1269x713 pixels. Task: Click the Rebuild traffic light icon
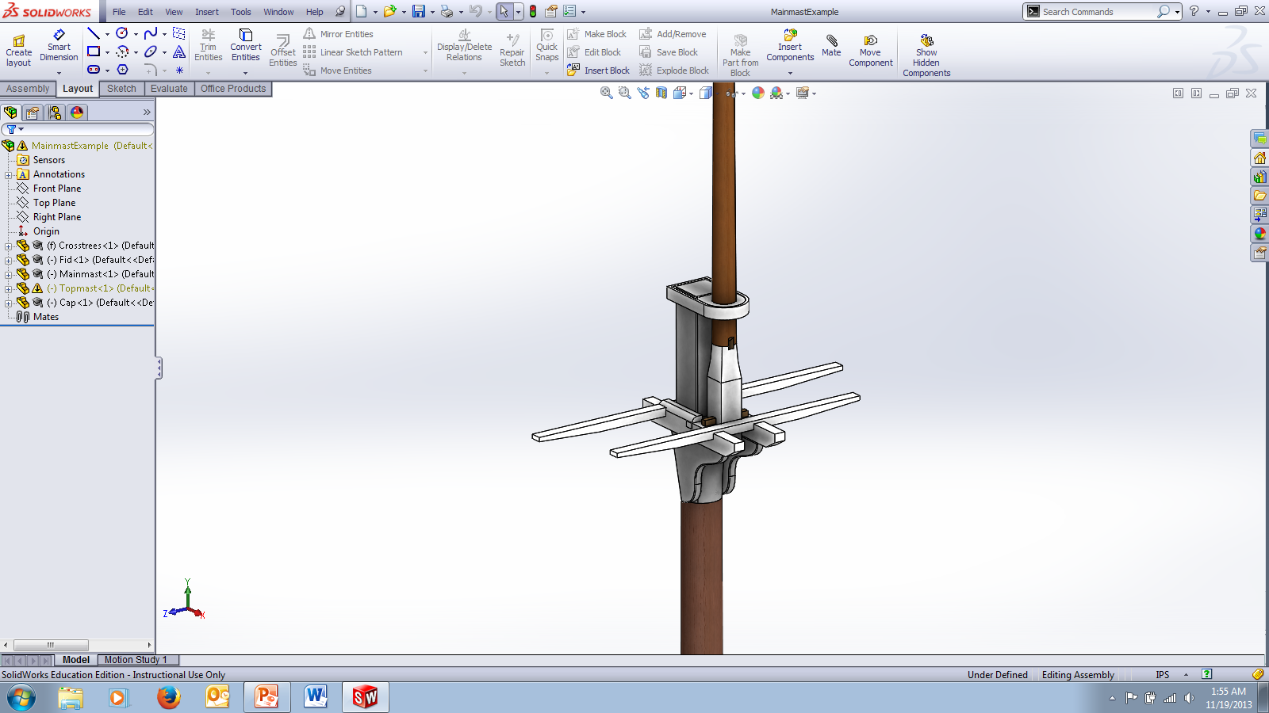533,11
